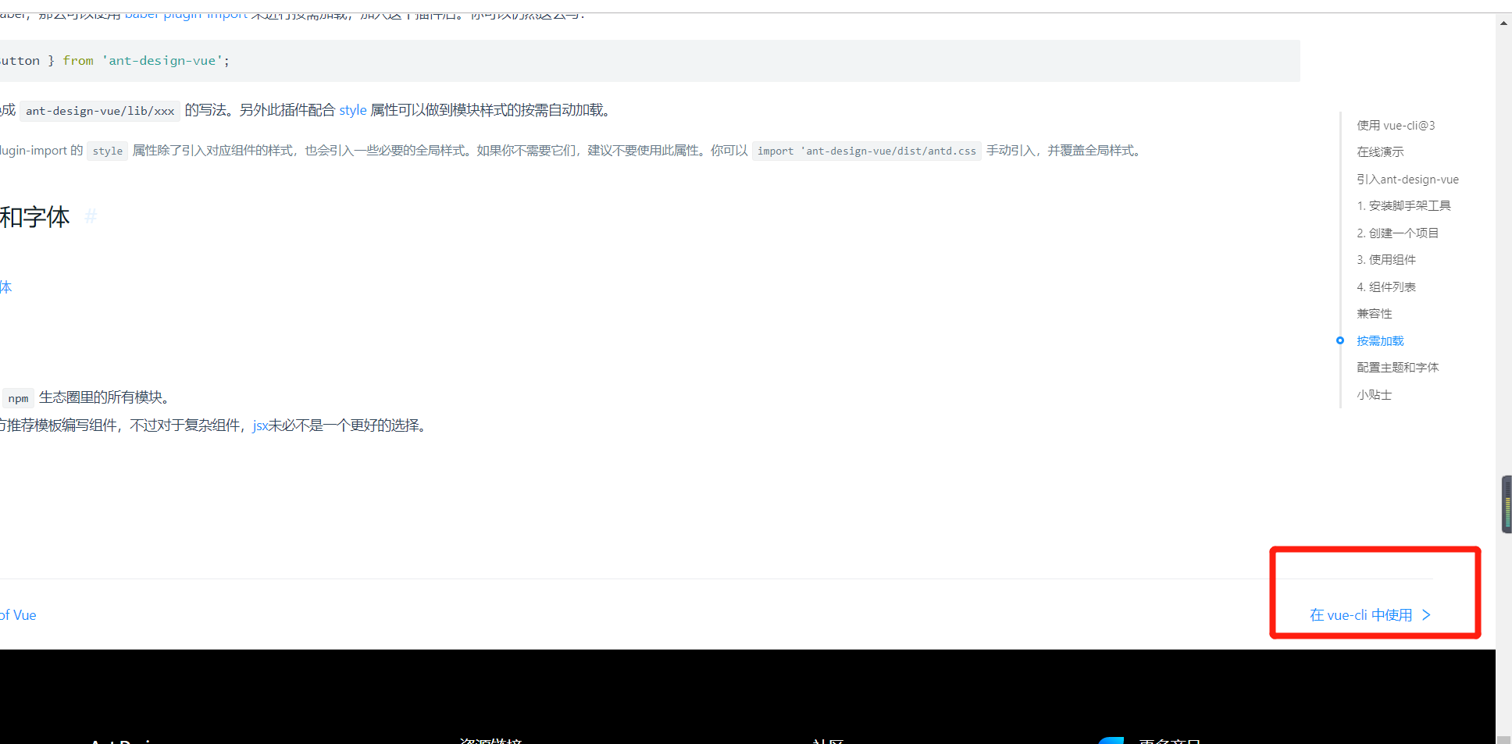Click the 'ant-design-vue/lib/xxx' inline code
This screenshot has height=744, width=1512.
[100, 111]
